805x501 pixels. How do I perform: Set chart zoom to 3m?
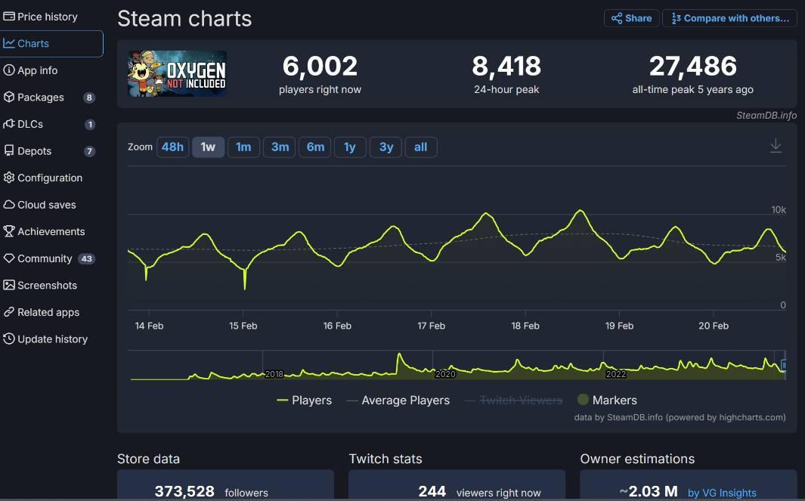(280, 147)
